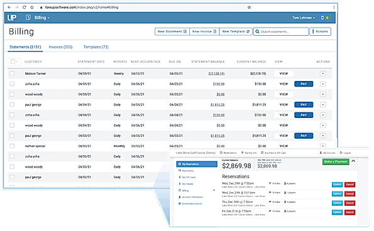Open the Billing module dropdown in the top bar
374x231 pixels.
41,18
